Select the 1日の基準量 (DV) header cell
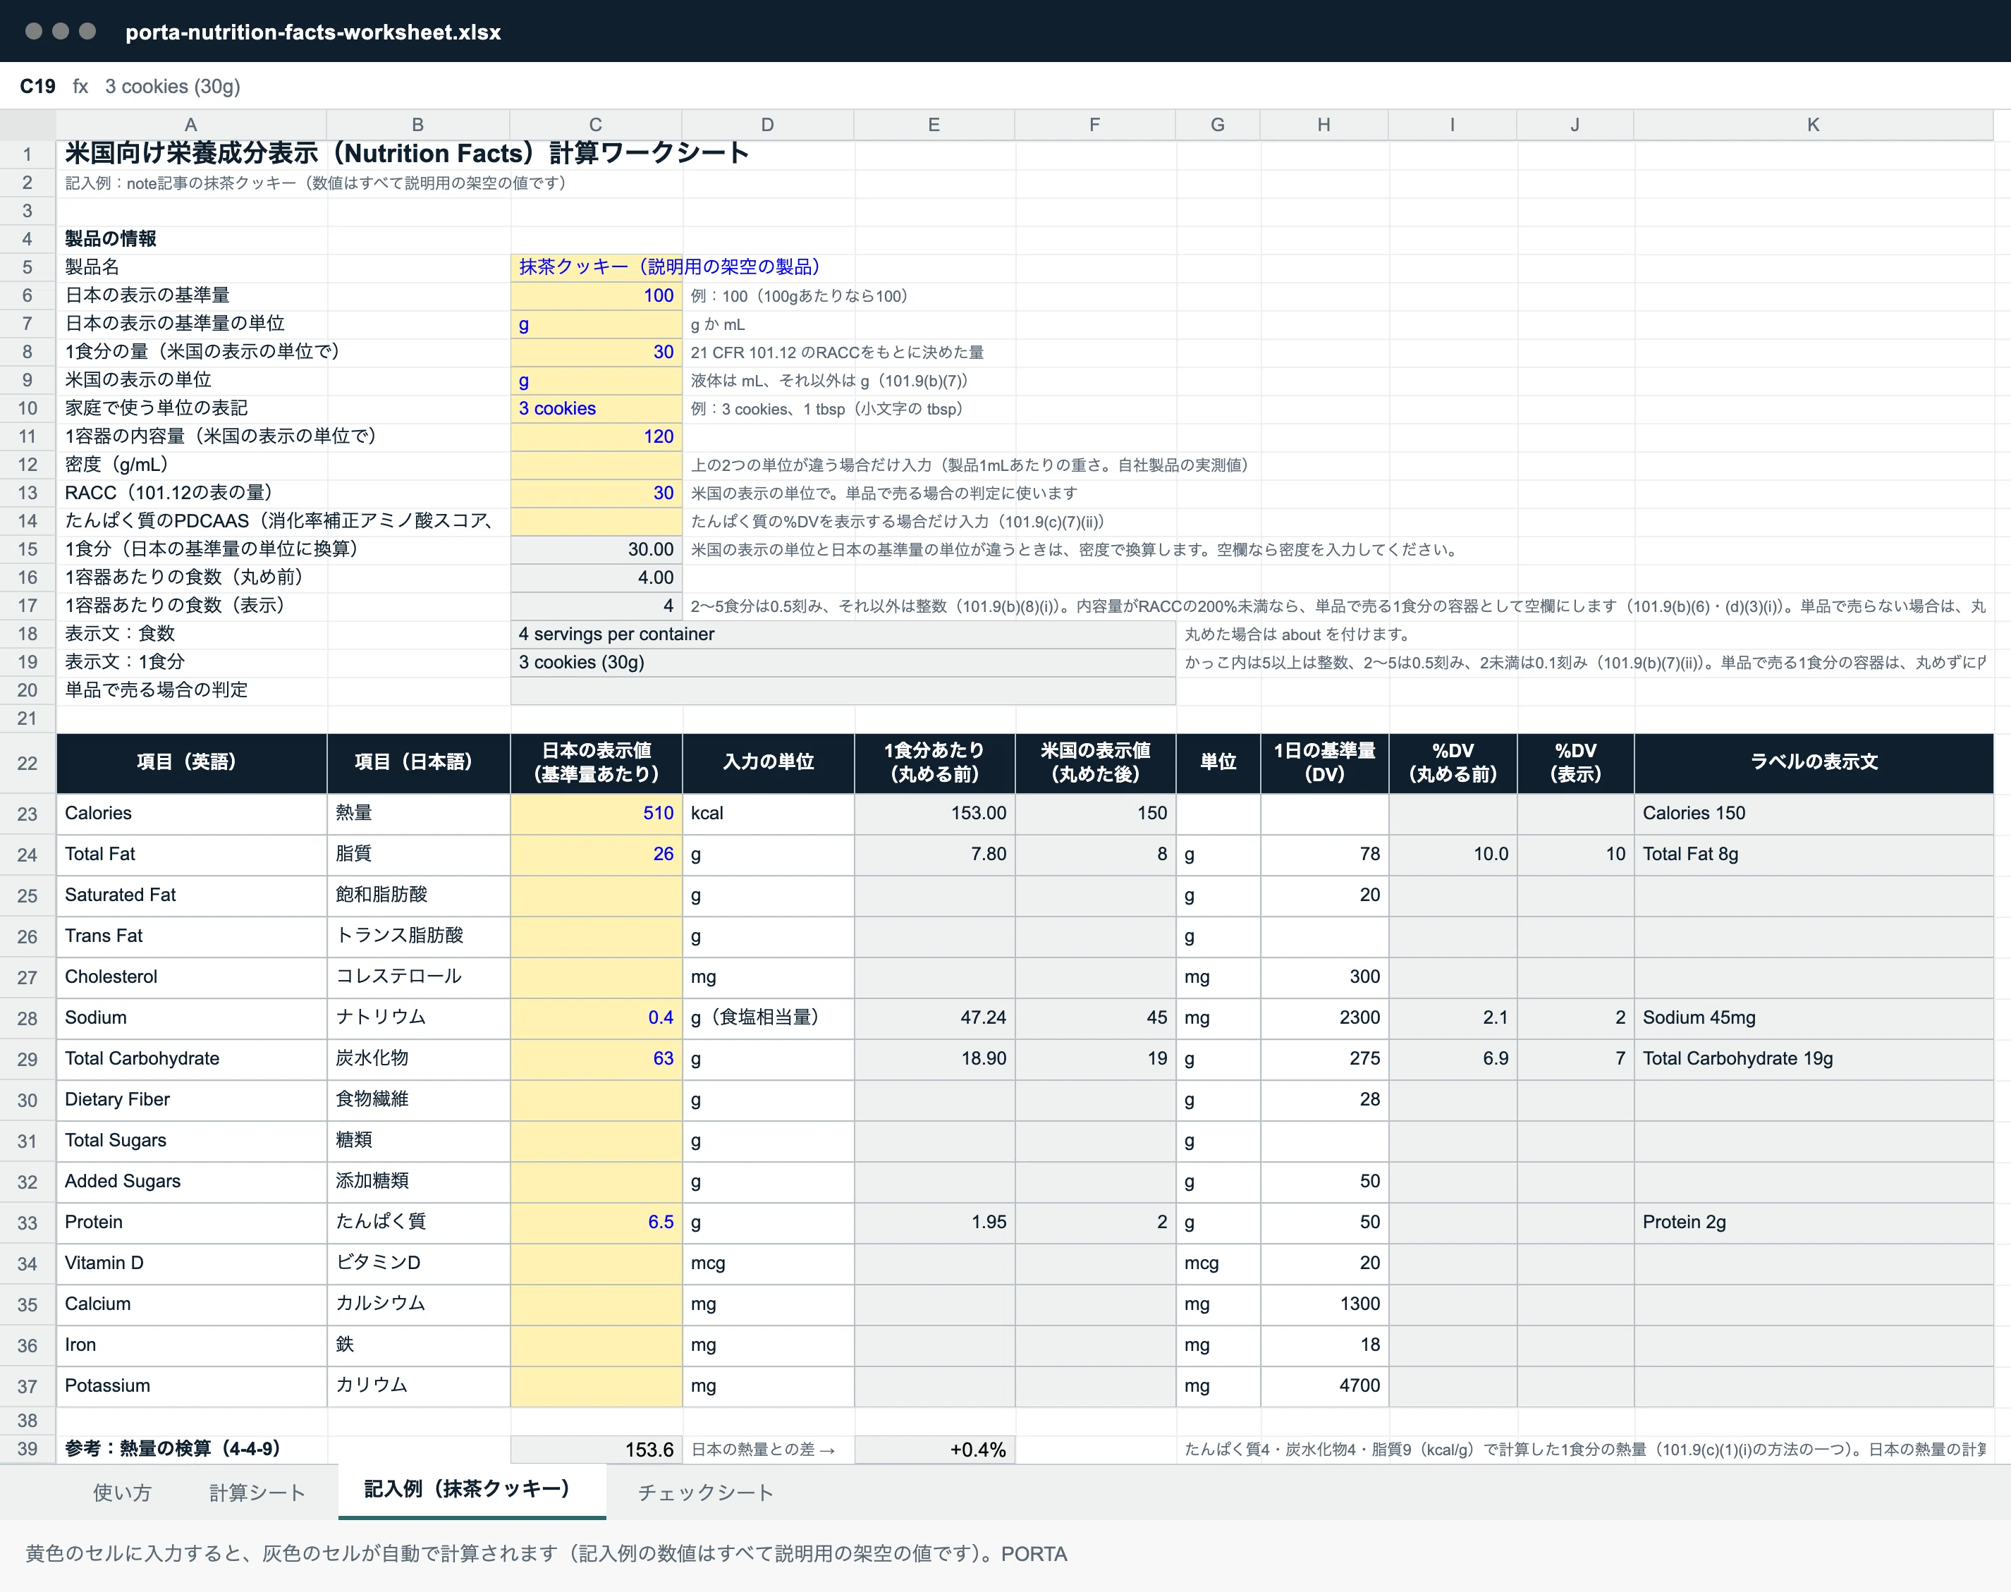Viewport: 2011px width, 1592px height. 1324,762
